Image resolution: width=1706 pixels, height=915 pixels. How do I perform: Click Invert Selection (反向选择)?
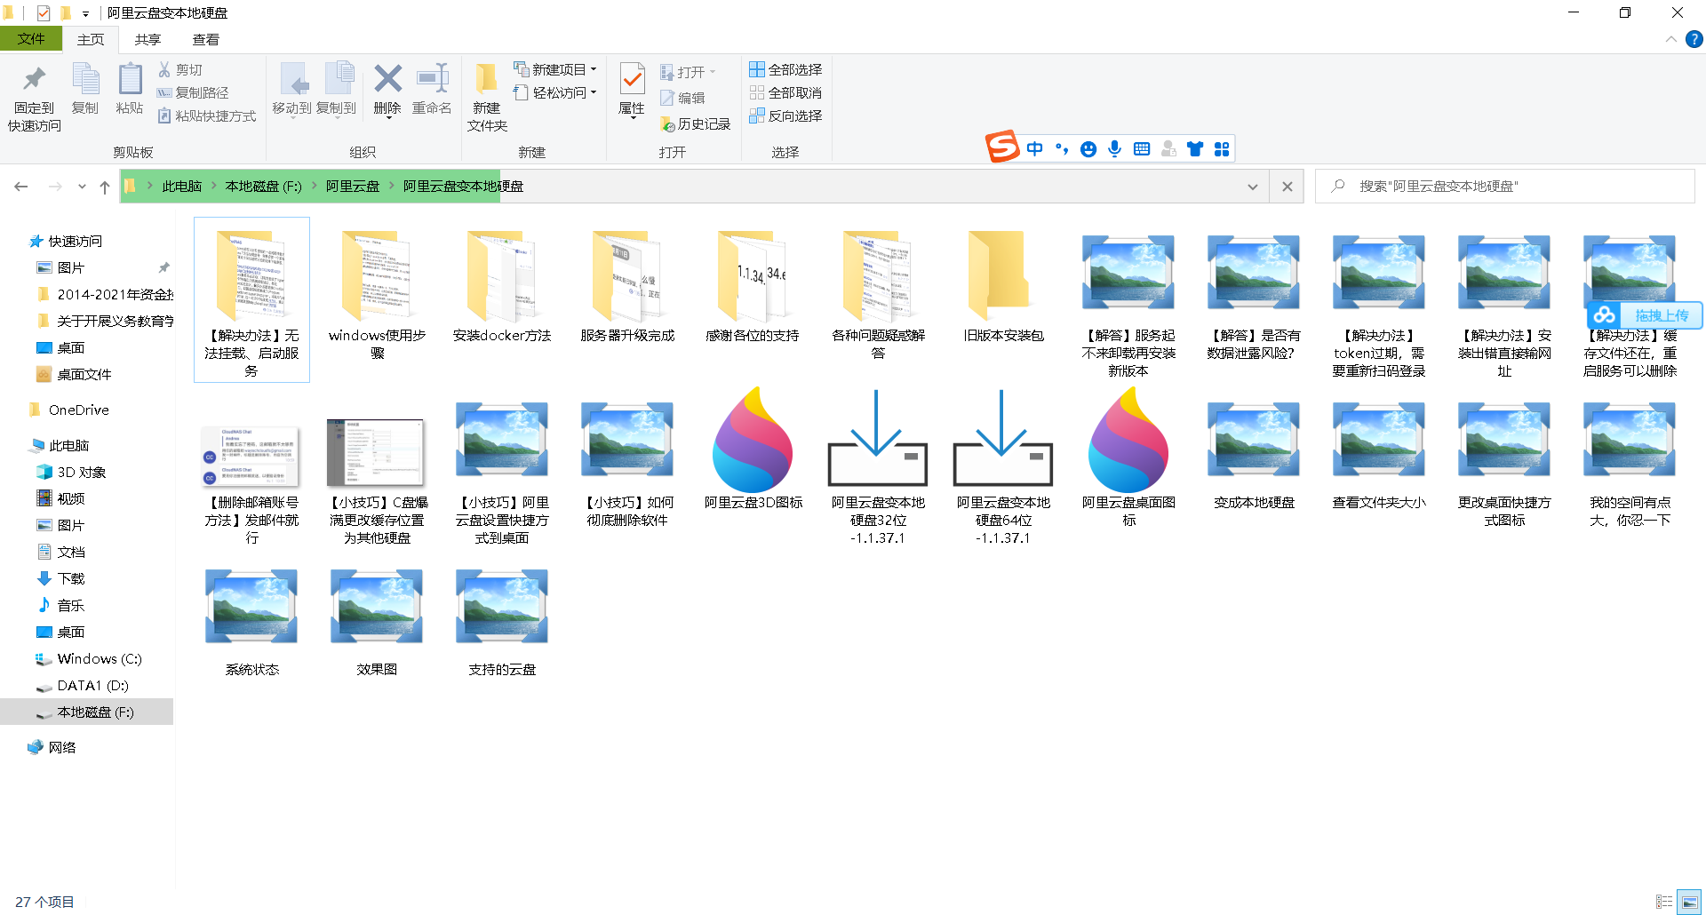pos(785,115)
